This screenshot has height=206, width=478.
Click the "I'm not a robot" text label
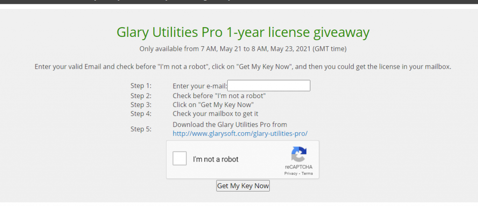coord(216,159)
